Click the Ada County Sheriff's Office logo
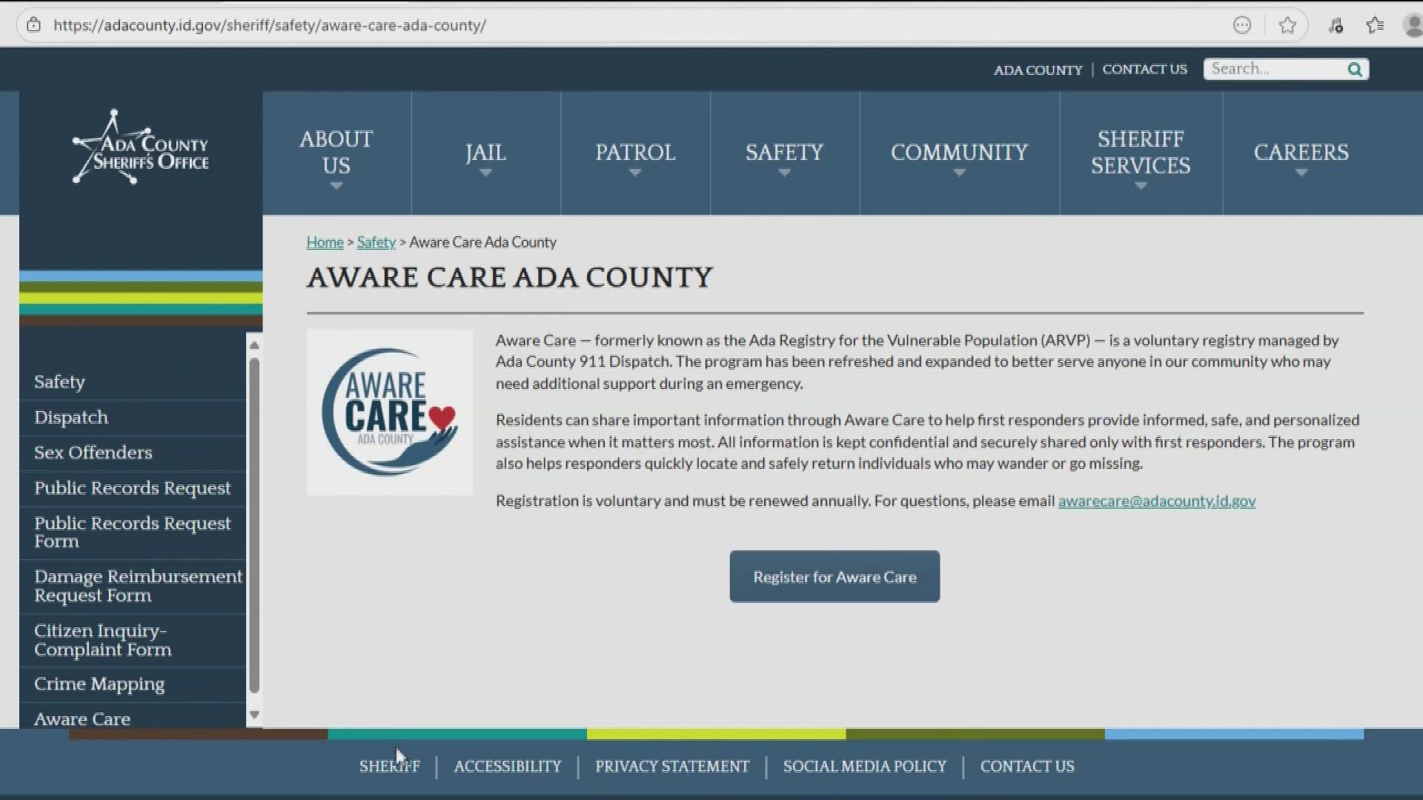 140,146
